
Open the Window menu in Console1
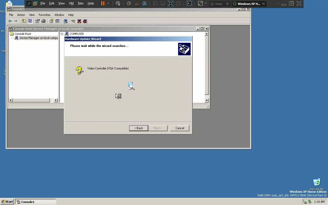pos(59,15)
